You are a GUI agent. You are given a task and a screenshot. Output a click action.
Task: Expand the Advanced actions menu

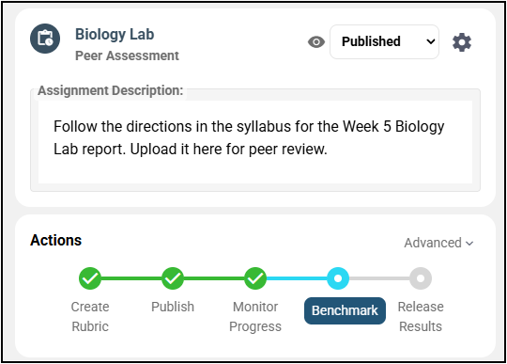click(438, 243)
